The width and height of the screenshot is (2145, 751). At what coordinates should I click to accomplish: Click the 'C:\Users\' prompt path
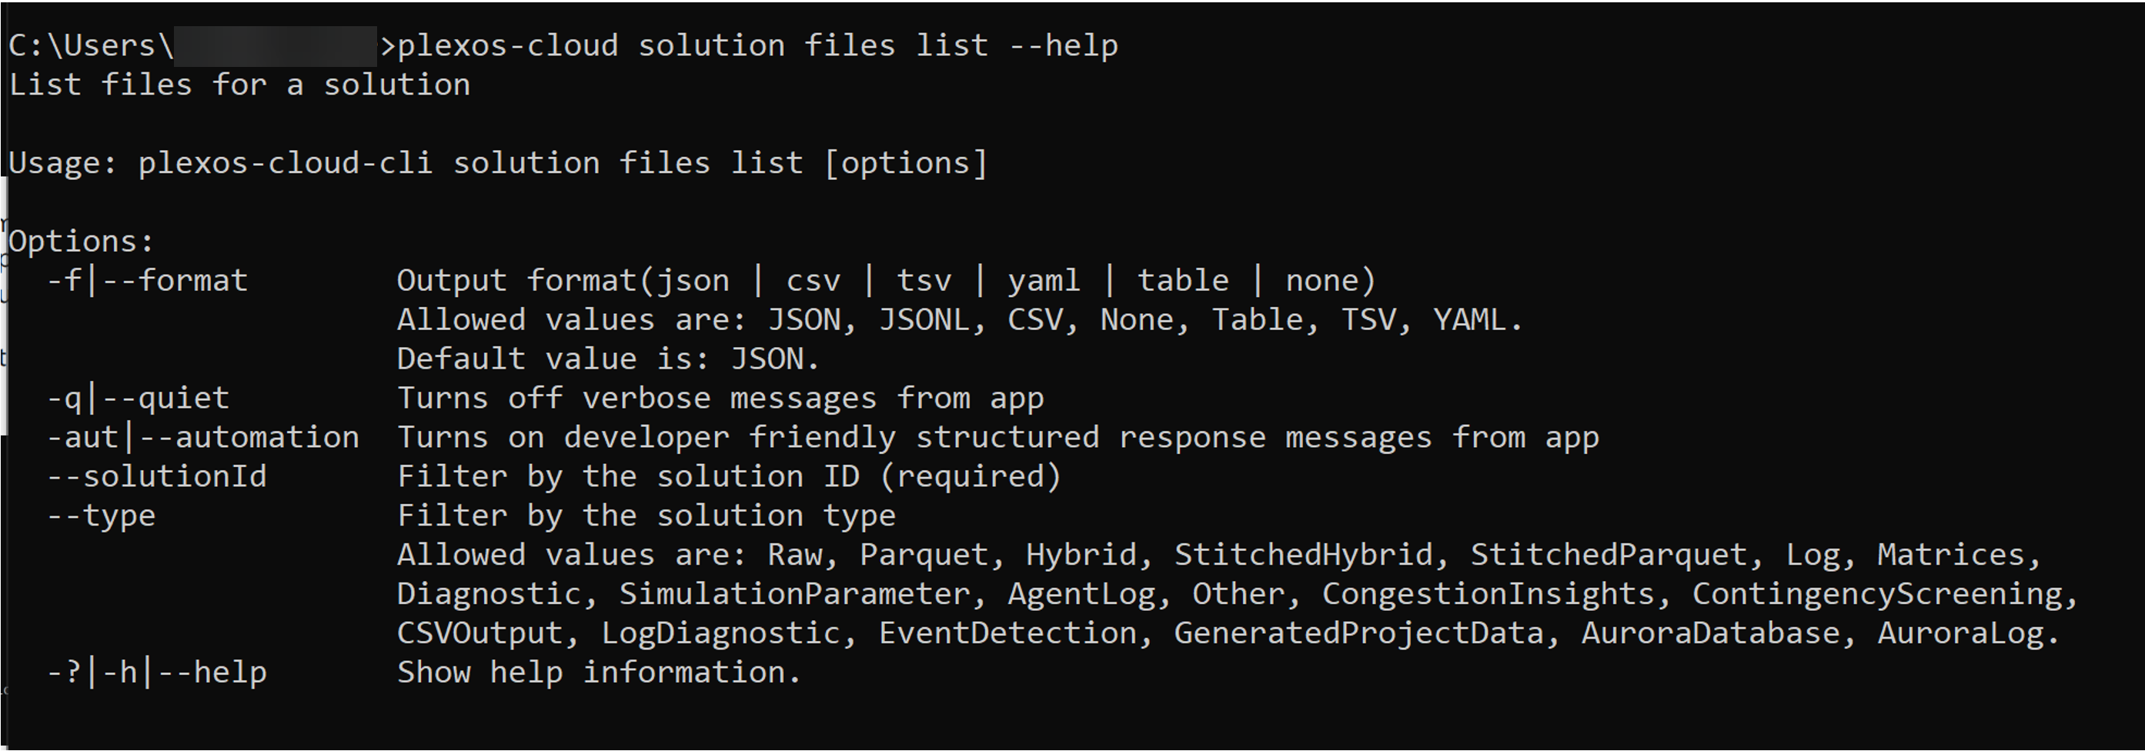tap(92, 46)
